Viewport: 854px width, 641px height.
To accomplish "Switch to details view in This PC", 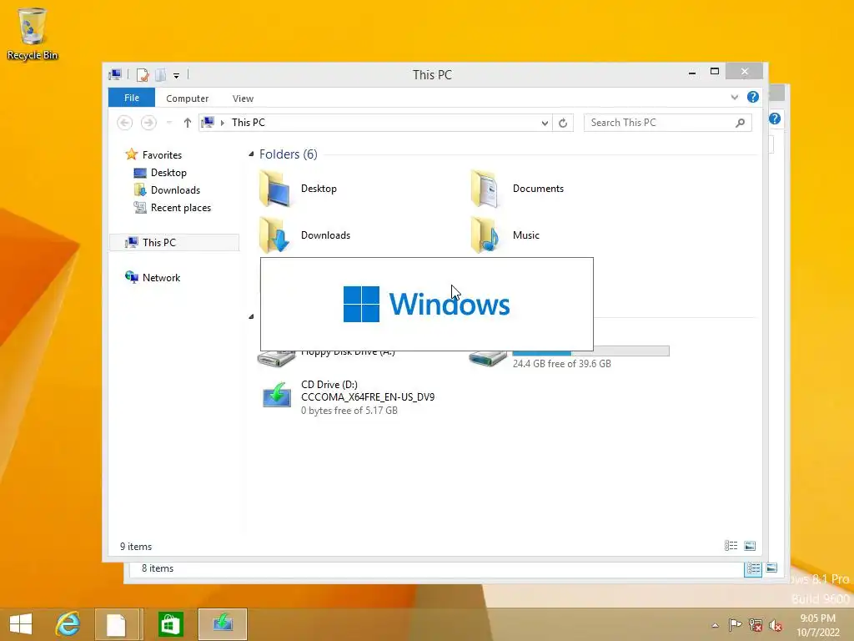I will pos(731,546).
